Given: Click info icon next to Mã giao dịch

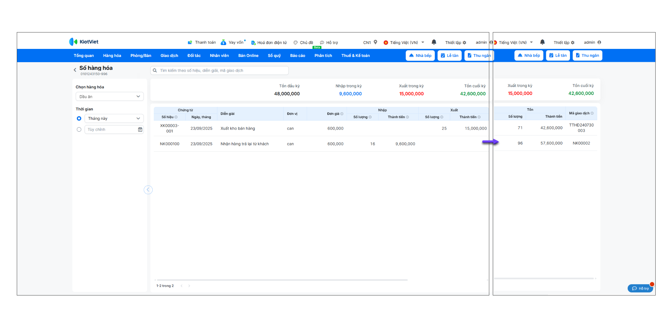Looking at the screenshot, I should click(592, 113).
